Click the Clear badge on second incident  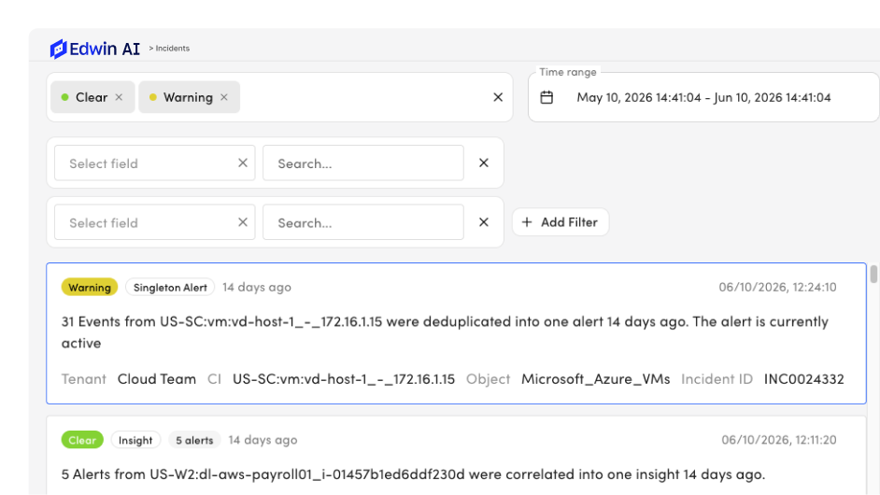pos(82,440)
